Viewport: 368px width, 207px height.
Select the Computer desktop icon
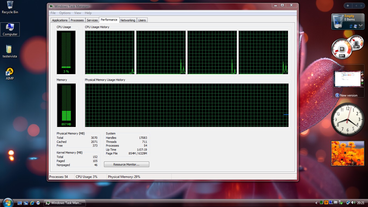10,29
